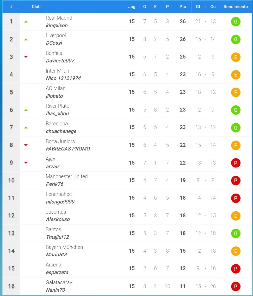This screenshot has height=296, width=253.
Task: Click the Gf column header
Action: [x=198, y=7]
